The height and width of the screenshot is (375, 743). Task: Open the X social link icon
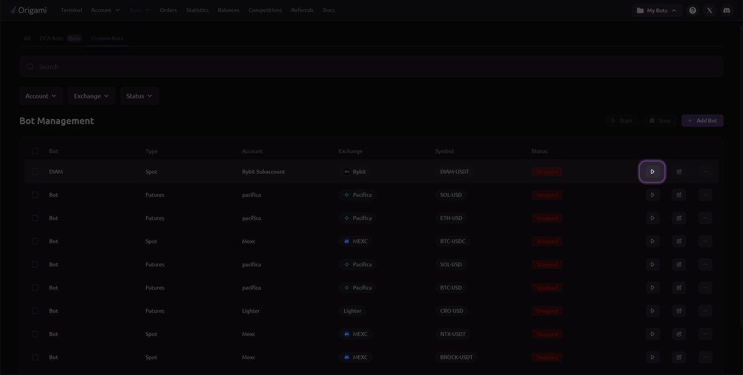(710, 11)
